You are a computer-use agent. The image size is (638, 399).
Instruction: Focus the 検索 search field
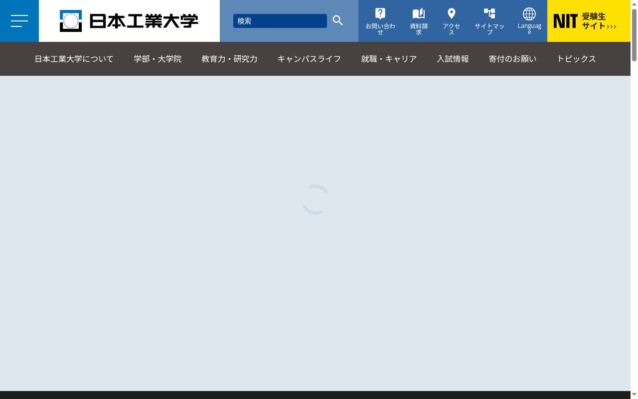tap(280, 21)
